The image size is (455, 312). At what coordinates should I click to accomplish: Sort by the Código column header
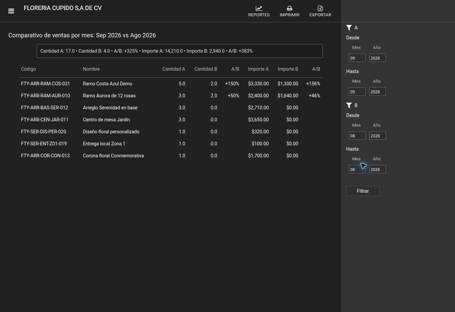(x=28, y=69)
